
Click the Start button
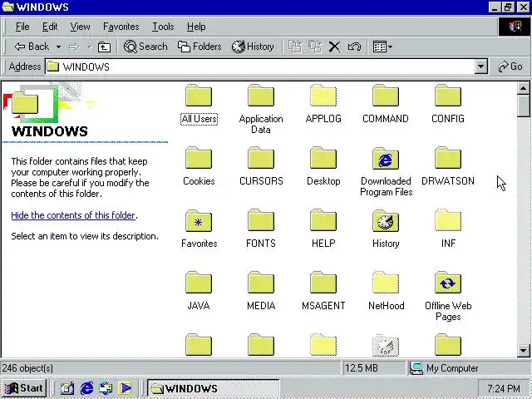tap(24, 388)
